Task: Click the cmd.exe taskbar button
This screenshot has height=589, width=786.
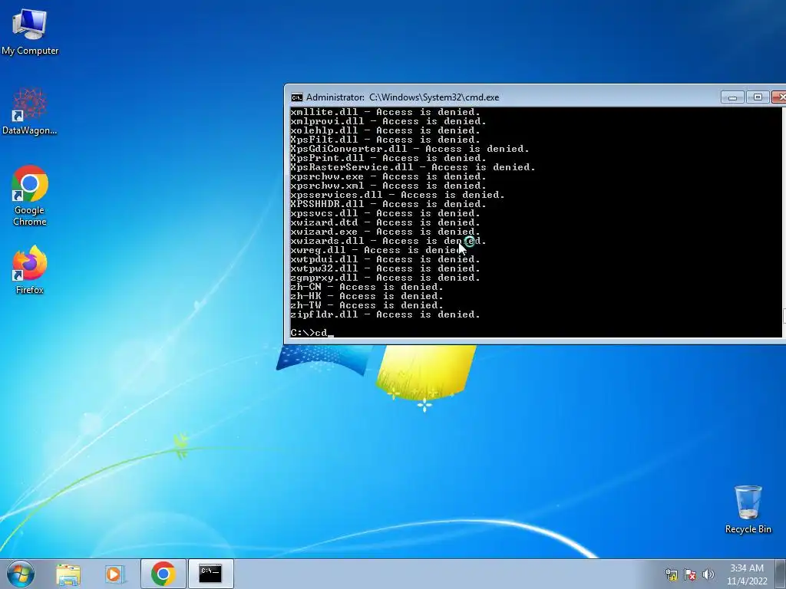Action: pyautogui.click(x=210, y=574)
